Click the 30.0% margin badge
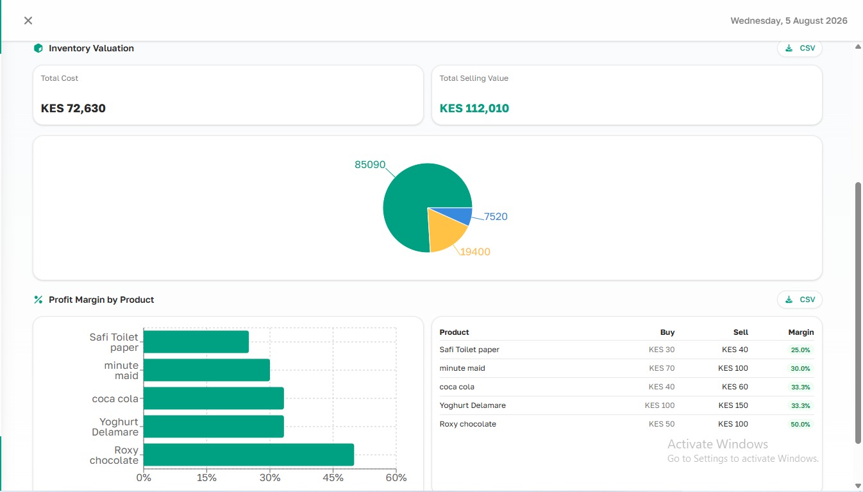This screenshot has height=492, width=863. [801, 369]
